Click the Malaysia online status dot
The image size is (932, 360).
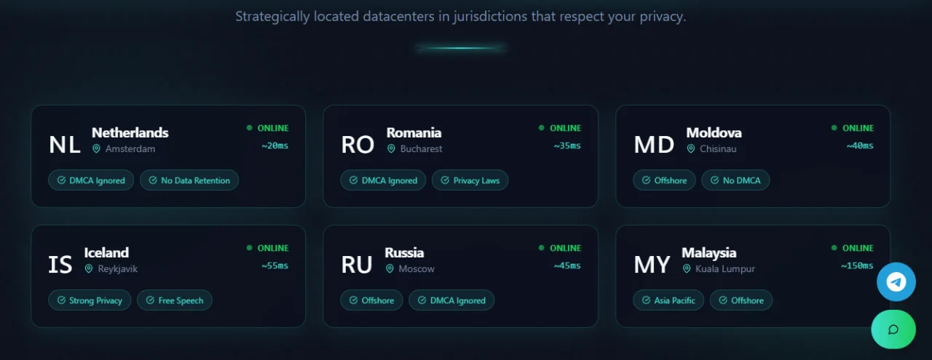click(x=834, y=248)
